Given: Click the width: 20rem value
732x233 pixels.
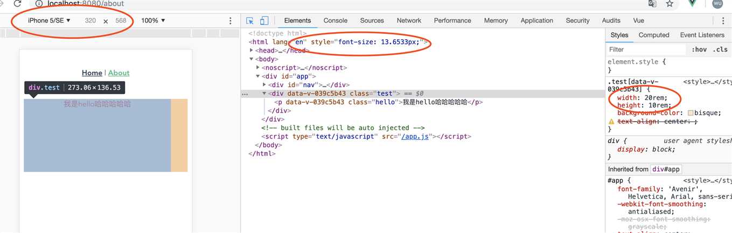Looking at the screenshot, I should pyautogui.click(x=656, y=98).
